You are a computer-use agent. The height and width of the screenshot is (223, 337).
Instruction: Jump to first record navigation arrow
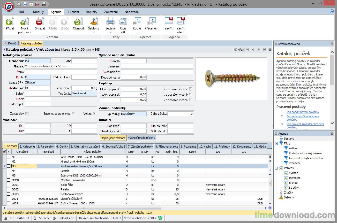point(247,49)
